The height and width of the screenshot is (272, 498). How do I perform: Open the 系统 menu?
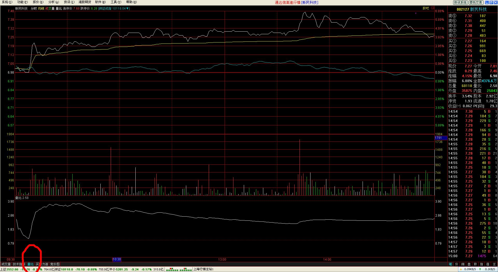(x=7, y=2)
